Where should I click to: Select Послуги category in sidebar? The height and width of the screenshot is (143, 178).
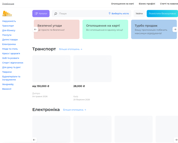point(7,35)
